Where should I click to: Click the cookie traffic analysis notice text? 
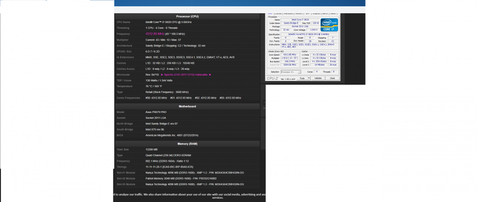pos(190,196)
